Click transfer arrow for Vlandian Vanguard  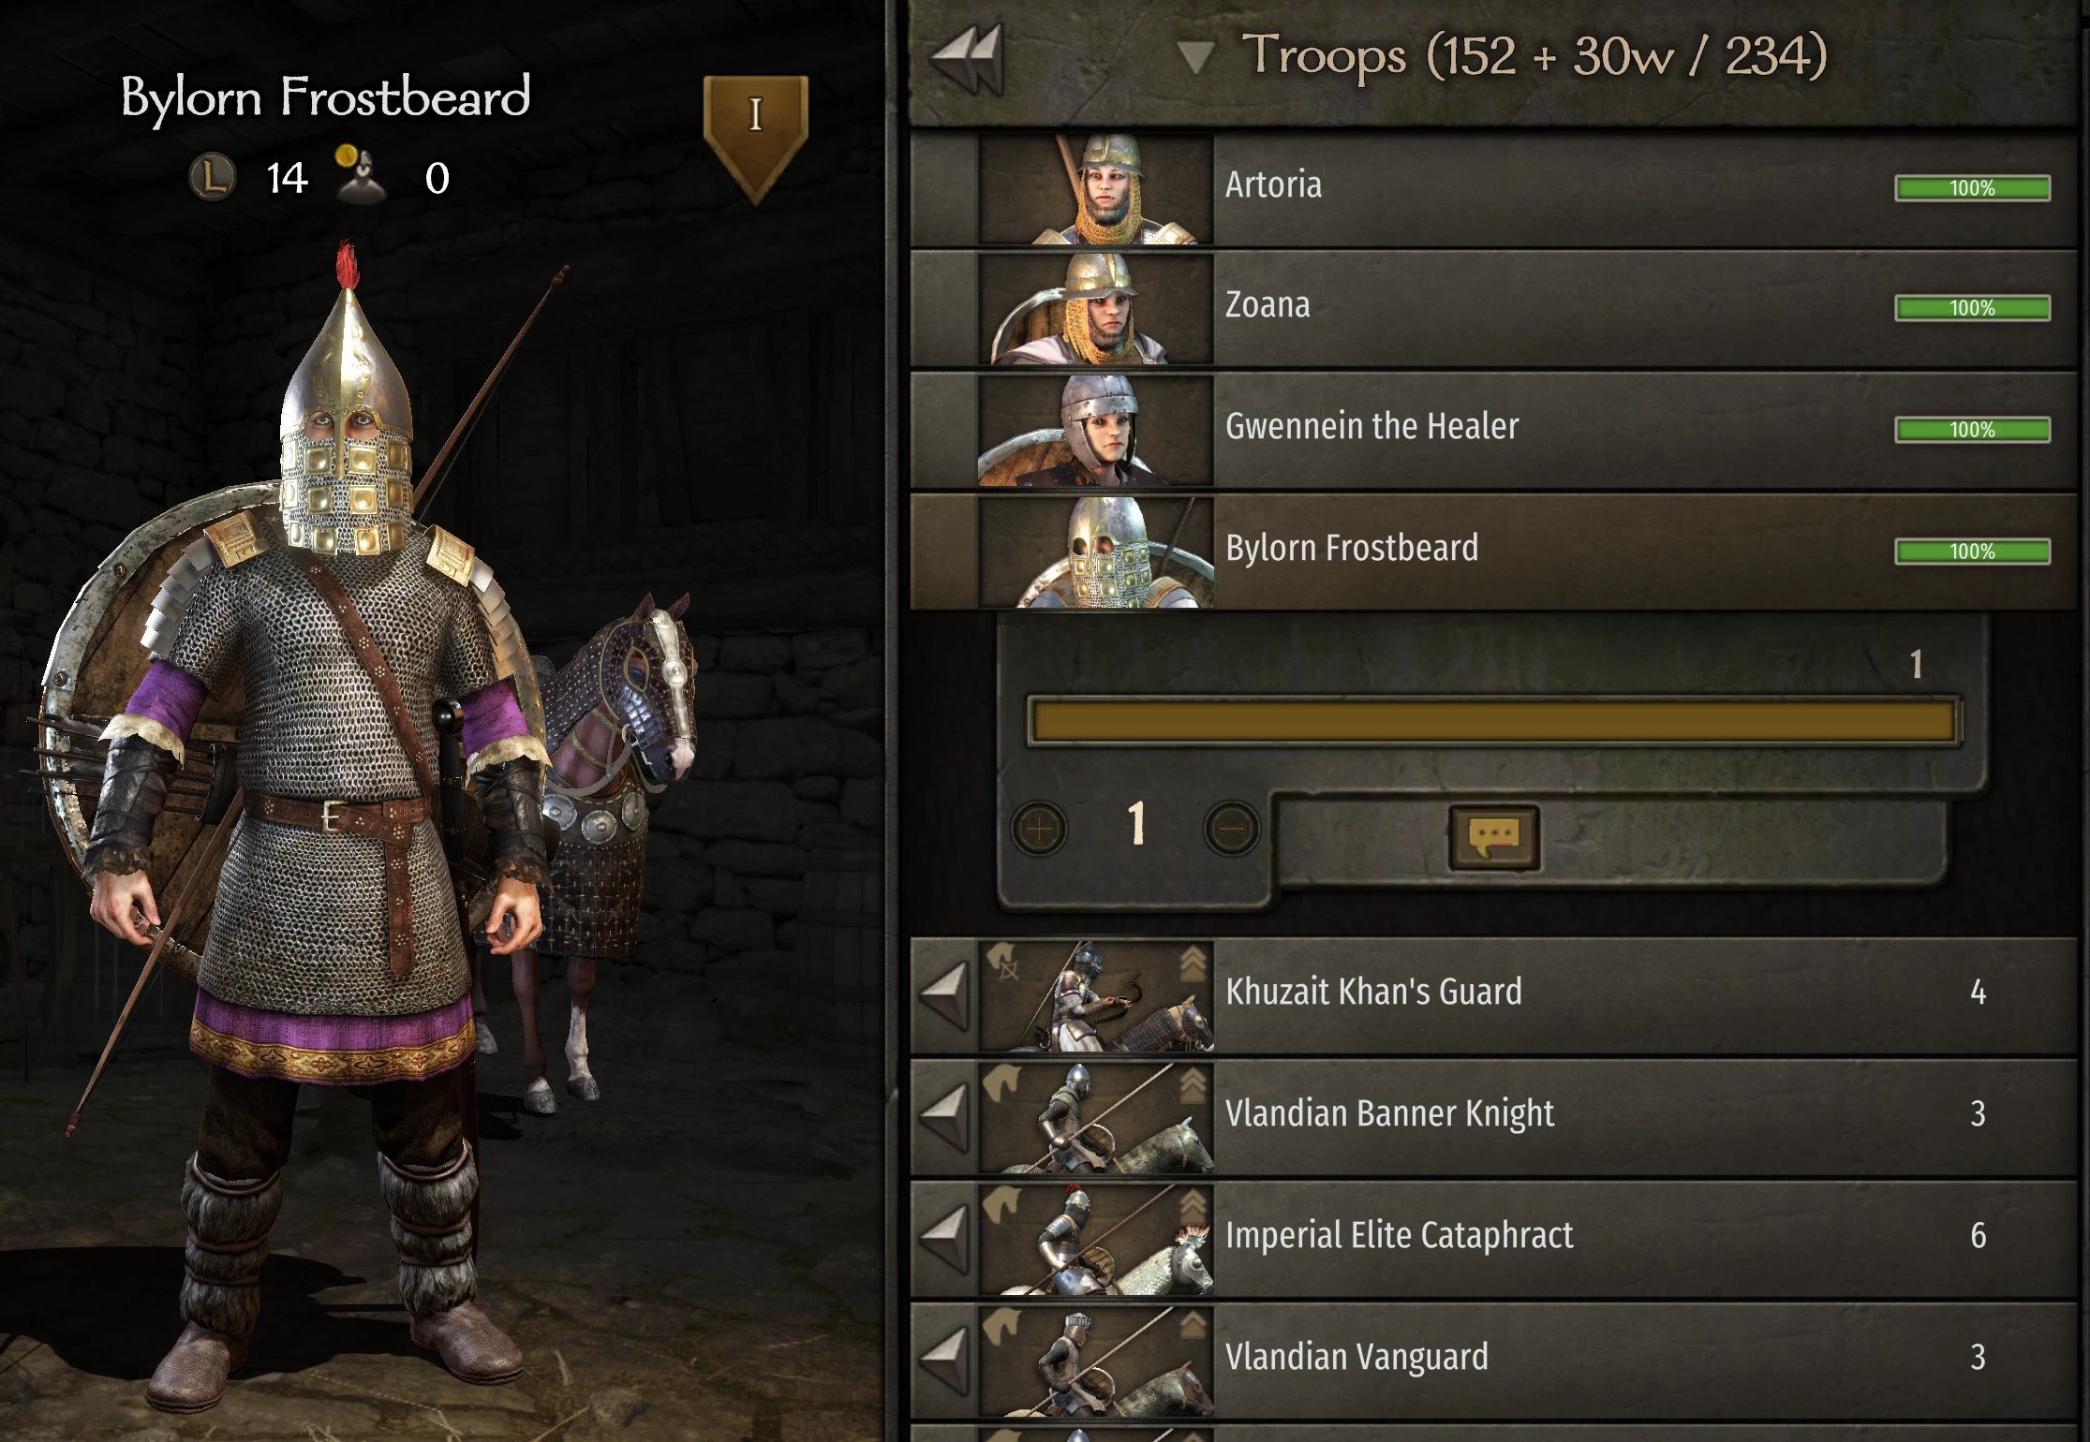(943, 1360)
